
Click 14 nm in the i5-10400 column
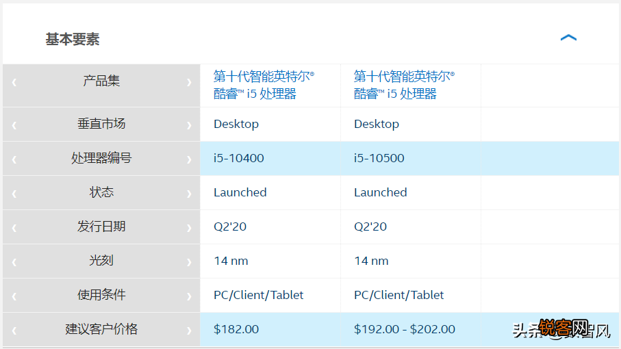click(231, 261)
